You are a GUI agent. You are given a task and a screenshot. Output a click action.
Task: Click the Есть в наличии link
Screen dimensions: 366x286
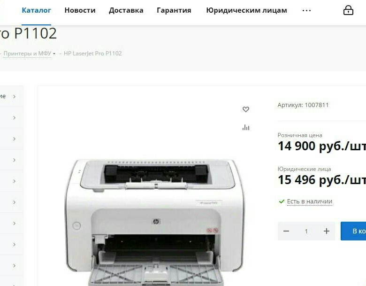(x=310, y=201)
